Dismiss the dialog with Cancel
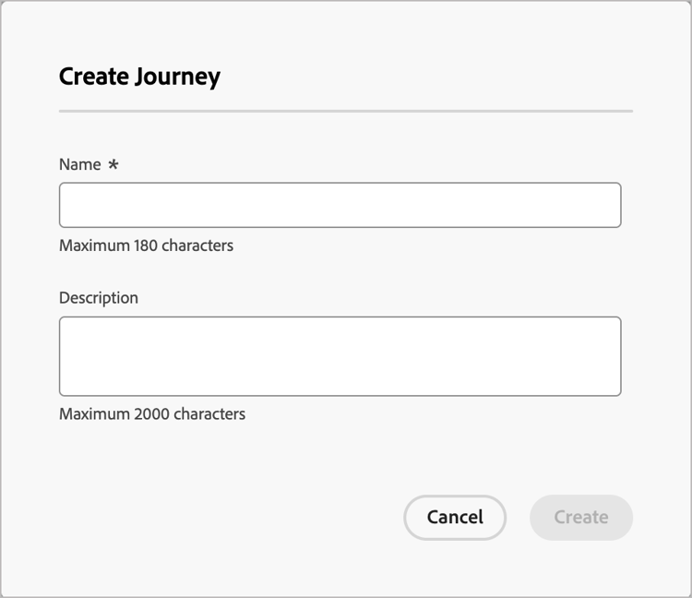 [x=455, y=518]
